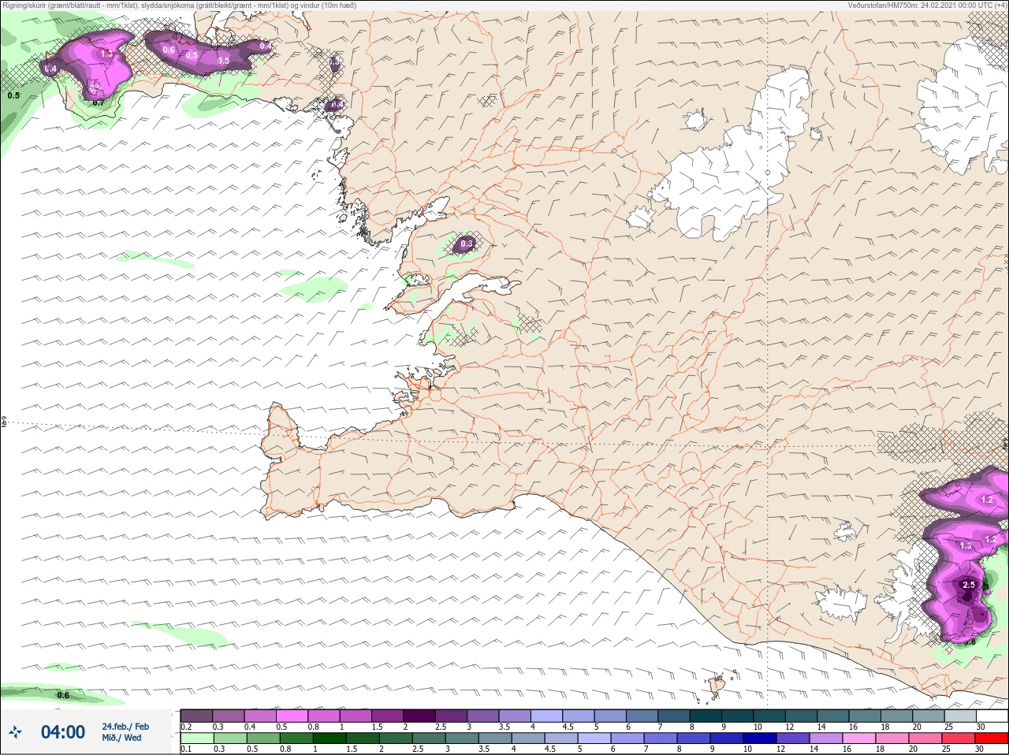
Task: Pick the bottom-row pale lilac swatch between 4.5 and 5
Action: click(x=561, y=738)
